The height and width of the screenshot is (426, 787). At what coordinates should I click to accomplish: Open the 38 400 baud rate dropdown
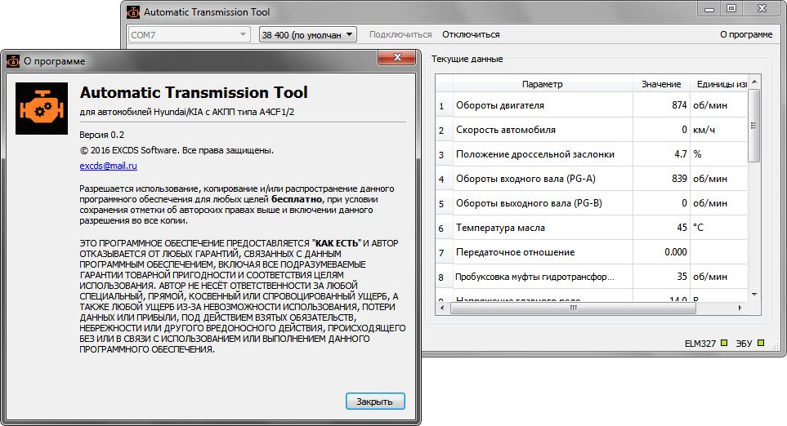tap(307, 34)
